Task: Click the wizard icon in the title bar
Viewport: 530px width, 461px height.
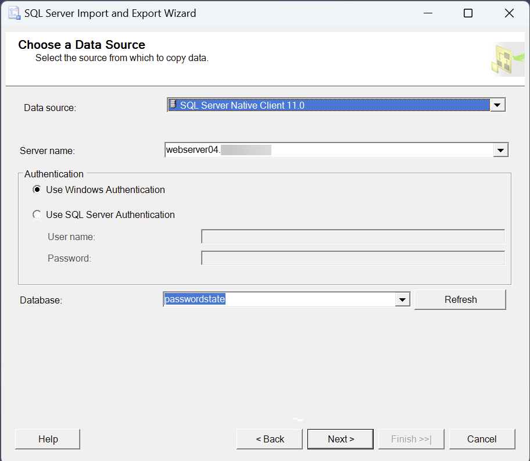Action: pos(14,13)
